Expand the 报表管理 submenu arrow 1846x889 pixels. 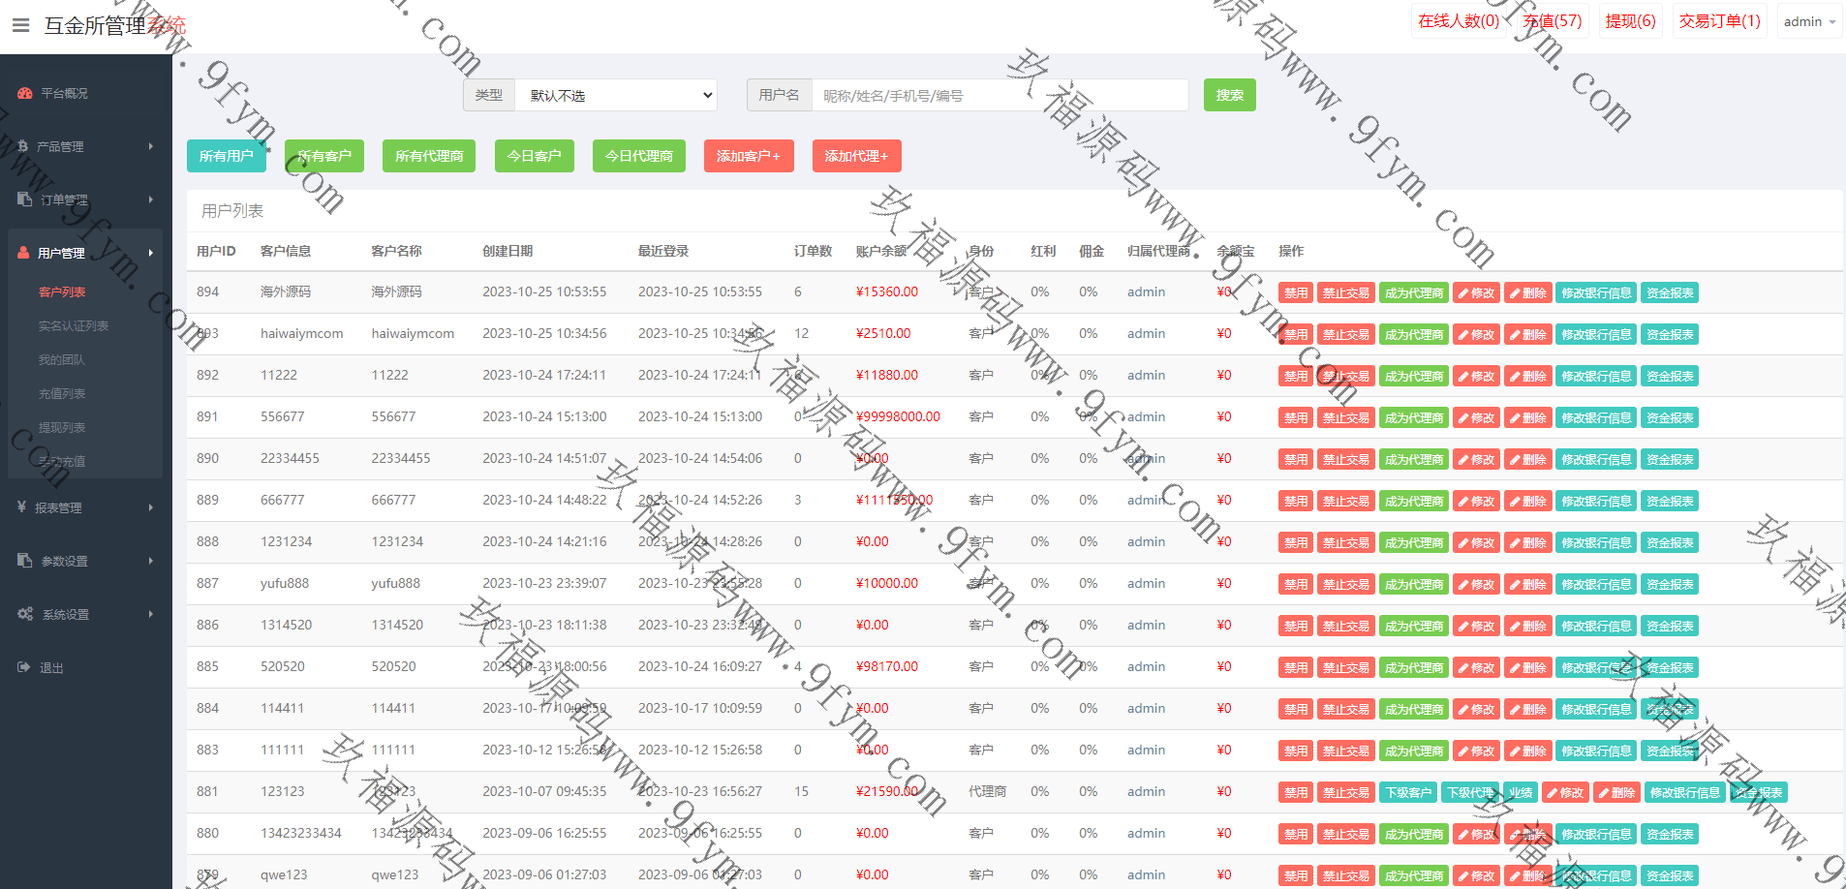click(151, 507)
